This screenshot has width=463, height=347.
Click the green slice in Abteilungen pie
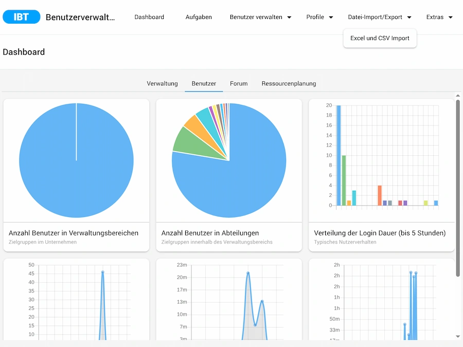pos(192,144)
